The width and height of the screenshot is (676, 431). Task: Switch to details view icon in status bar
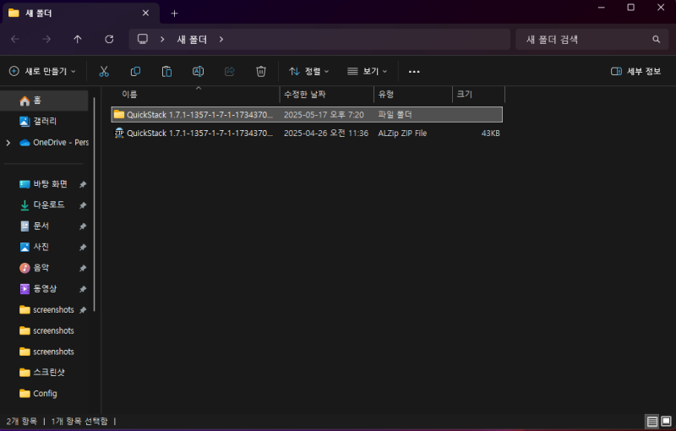point(651,421)
